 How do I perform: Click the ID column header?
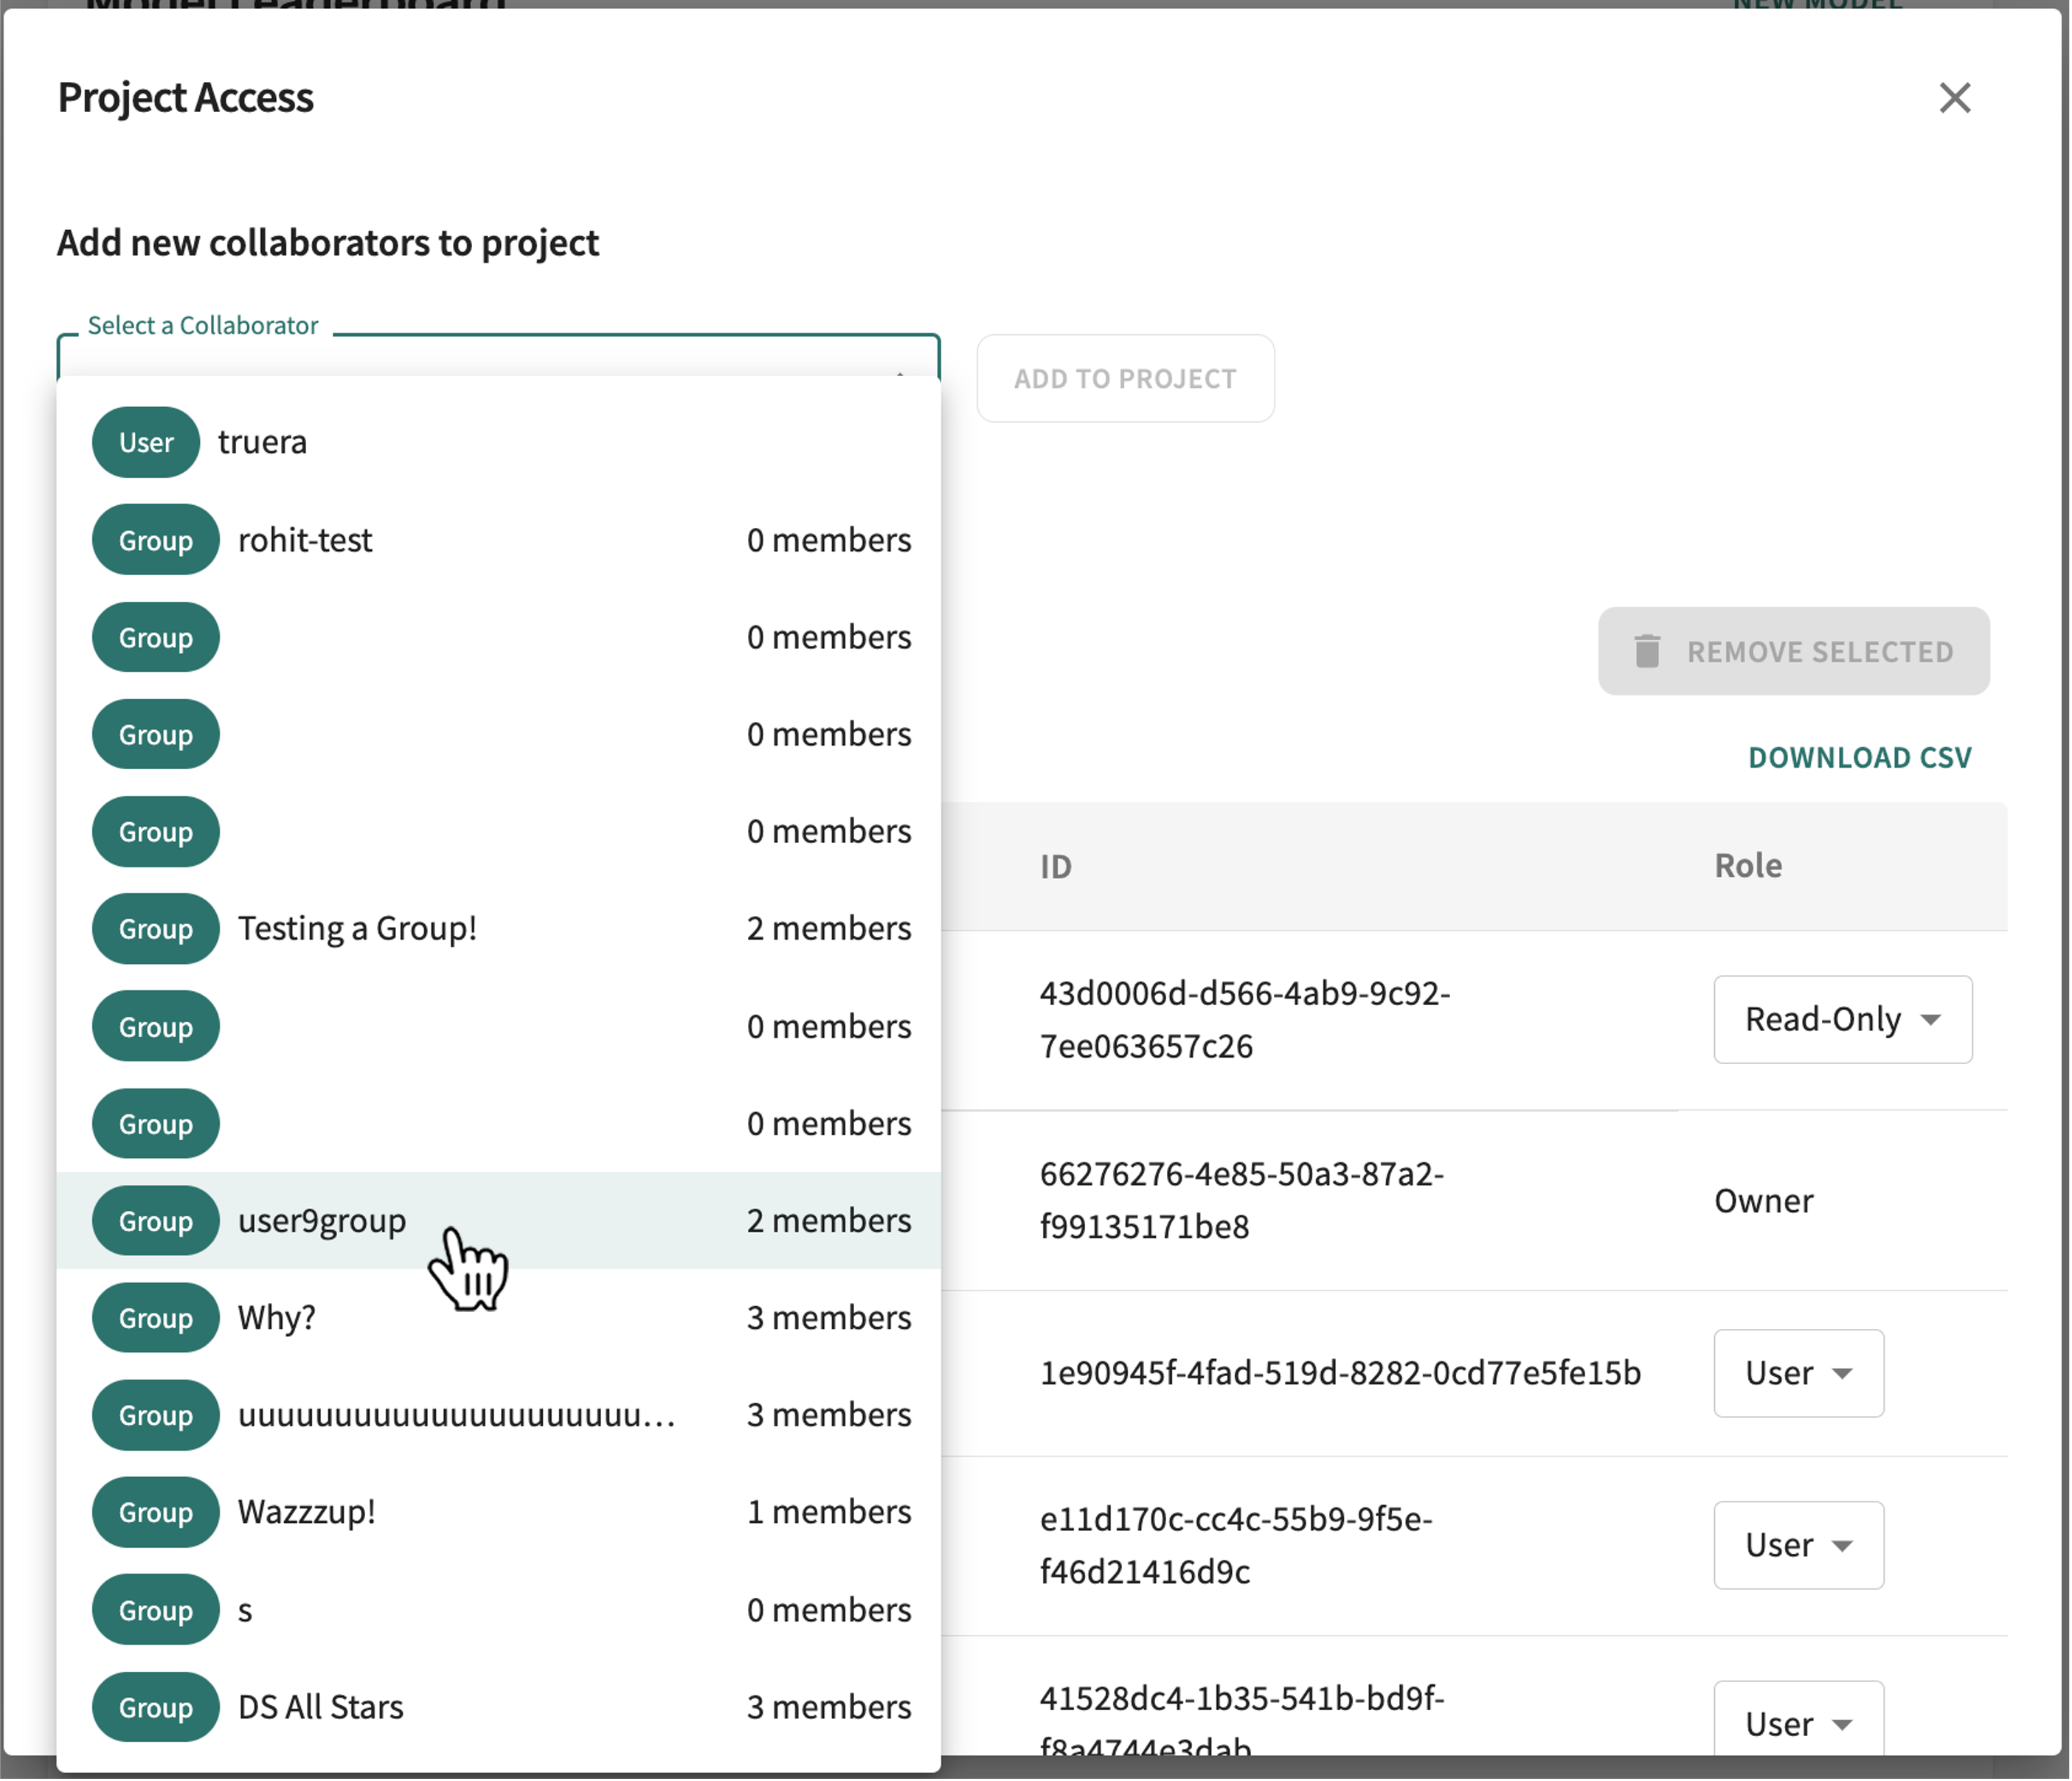click(1055, 866)
